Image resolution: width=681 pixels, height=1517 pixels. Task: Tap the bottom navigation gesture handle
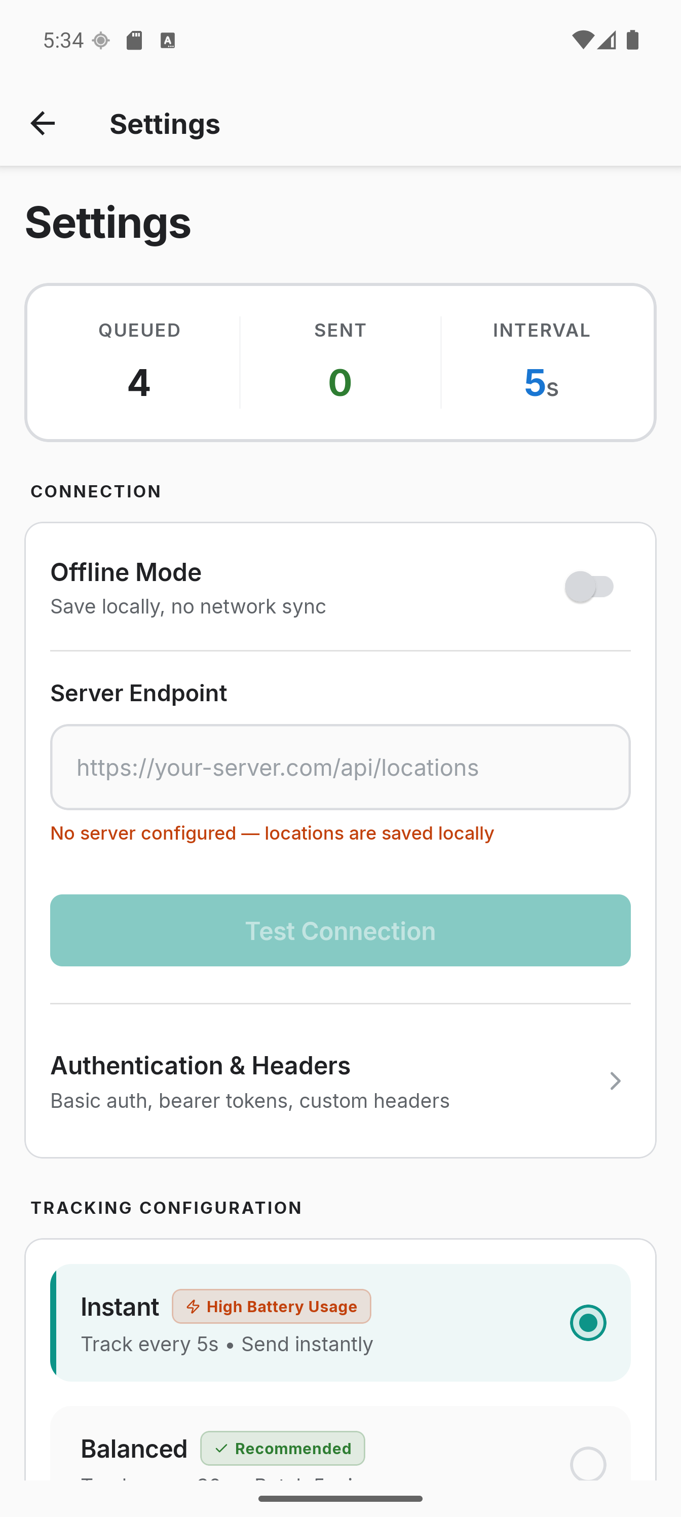[340, 1499]
